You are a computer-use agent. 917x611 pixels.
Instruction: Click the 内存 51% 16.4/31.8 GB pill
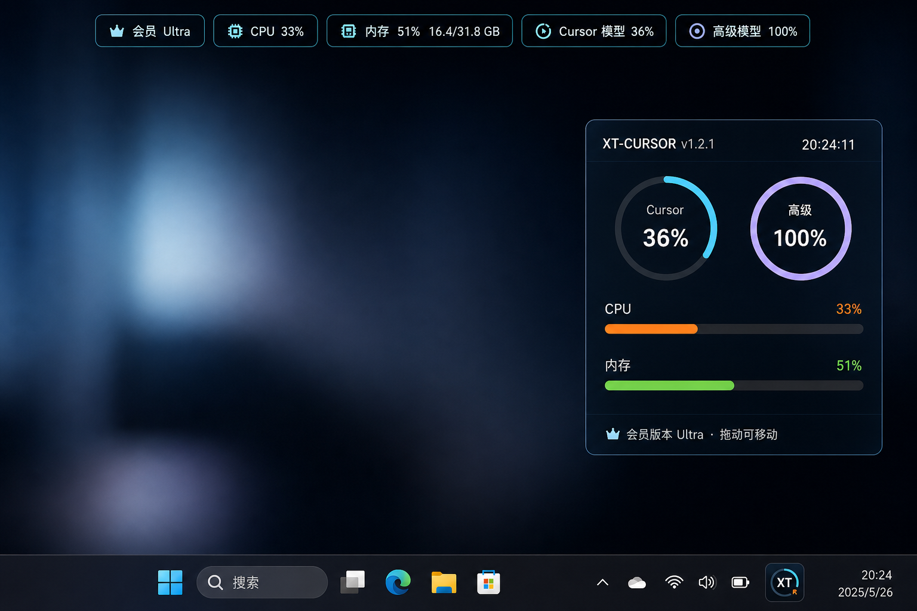tap(420, 31)
